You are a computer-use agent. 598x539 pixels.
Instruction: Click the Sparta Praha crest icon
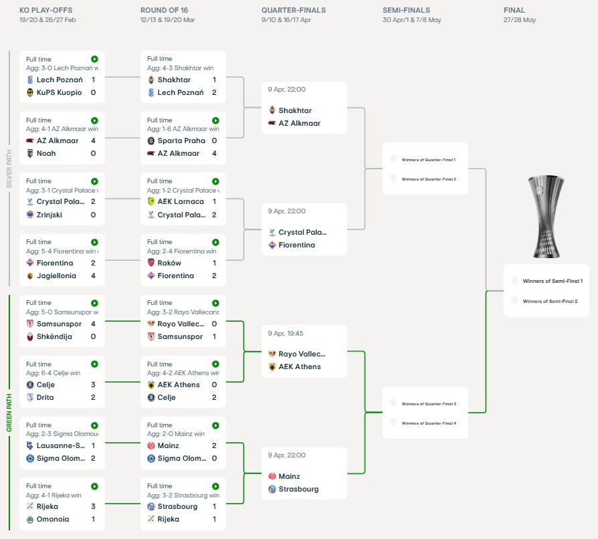(151, 140)
